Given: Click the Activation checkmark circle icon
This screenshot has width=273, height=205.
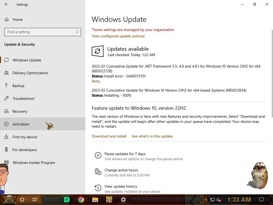Looking at the screenshot, I should tap(6, 124).
